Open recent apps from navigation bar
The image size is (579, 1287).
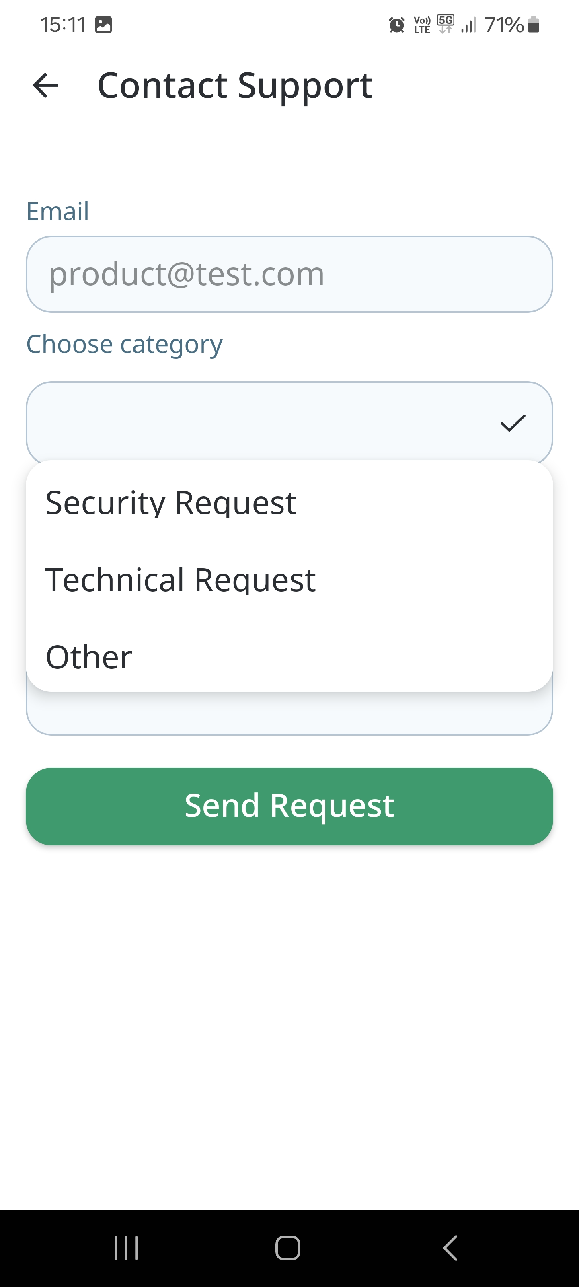click(126, 1248)
